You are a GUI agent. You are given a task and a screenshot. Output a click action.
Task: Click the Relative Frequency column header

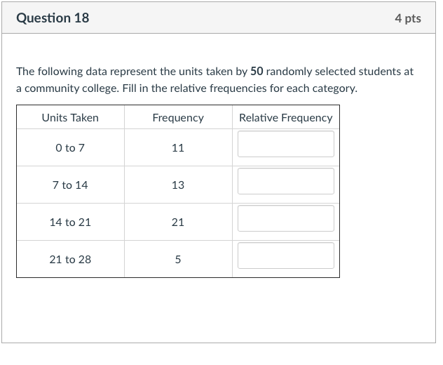285,118
